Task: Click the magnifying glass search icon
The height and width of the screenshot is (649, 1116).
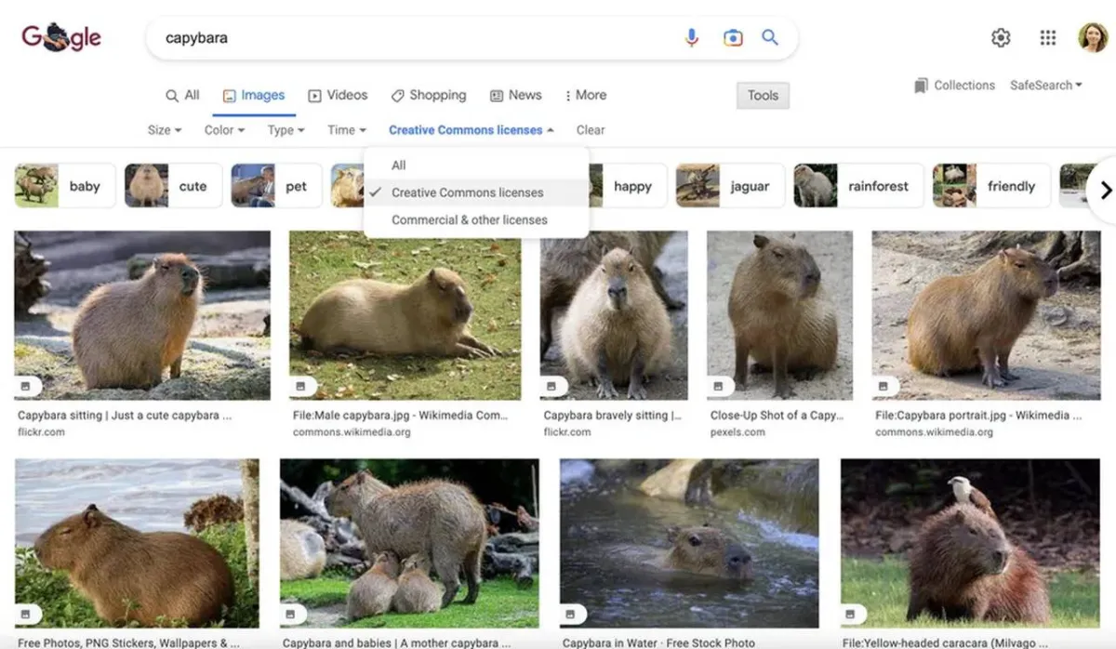Action: coord(770,38)
